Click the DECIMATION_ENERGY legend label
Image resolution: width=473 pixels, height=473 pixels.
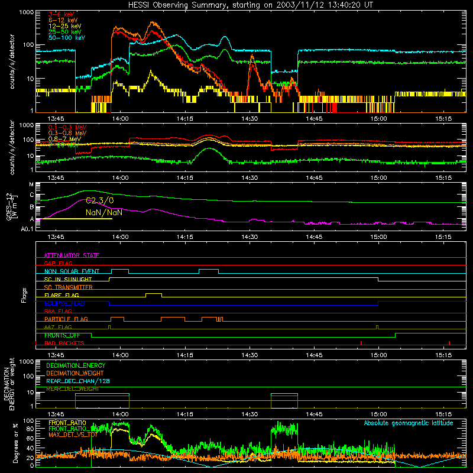pyautogui.click(x=76, y=365)
